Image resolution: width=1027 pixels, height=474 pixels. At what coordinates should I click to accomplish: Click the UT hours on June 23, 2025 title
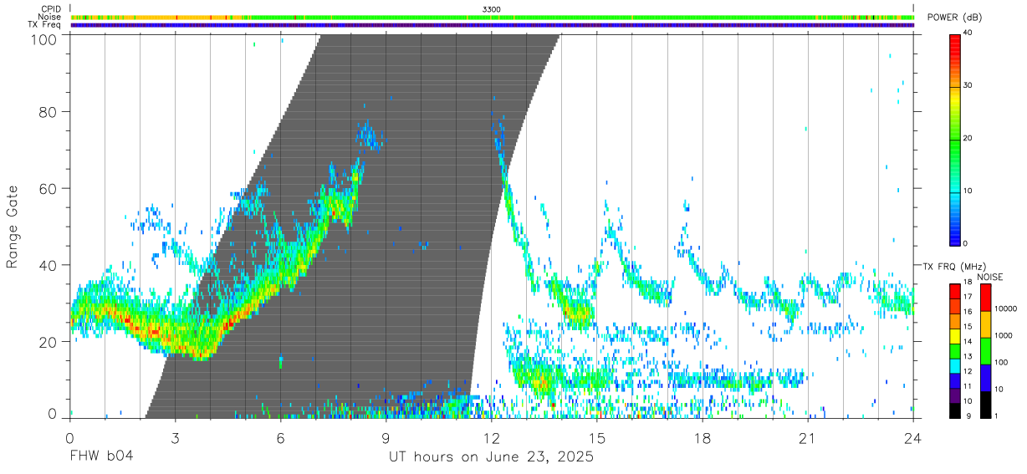tap(491, 457)
